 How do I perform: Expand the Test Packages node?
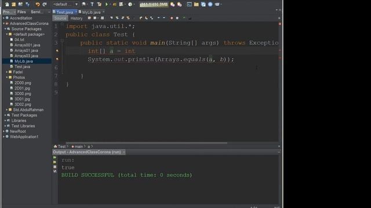[x=5, y=115]
